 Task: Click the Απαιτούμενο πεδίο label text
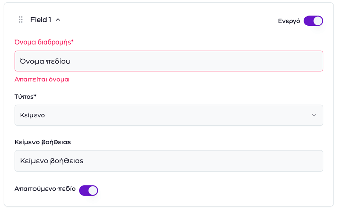point(45,189)
